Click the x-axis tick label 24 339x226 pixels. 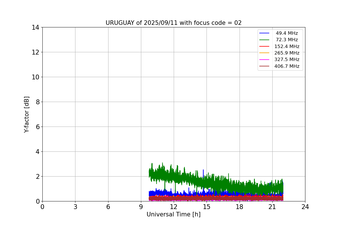(x=305, y=207)
